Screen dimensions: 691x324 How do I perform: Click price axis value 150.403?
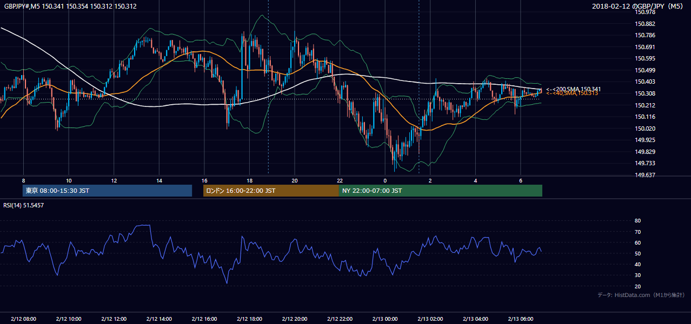tap(645, 82)
